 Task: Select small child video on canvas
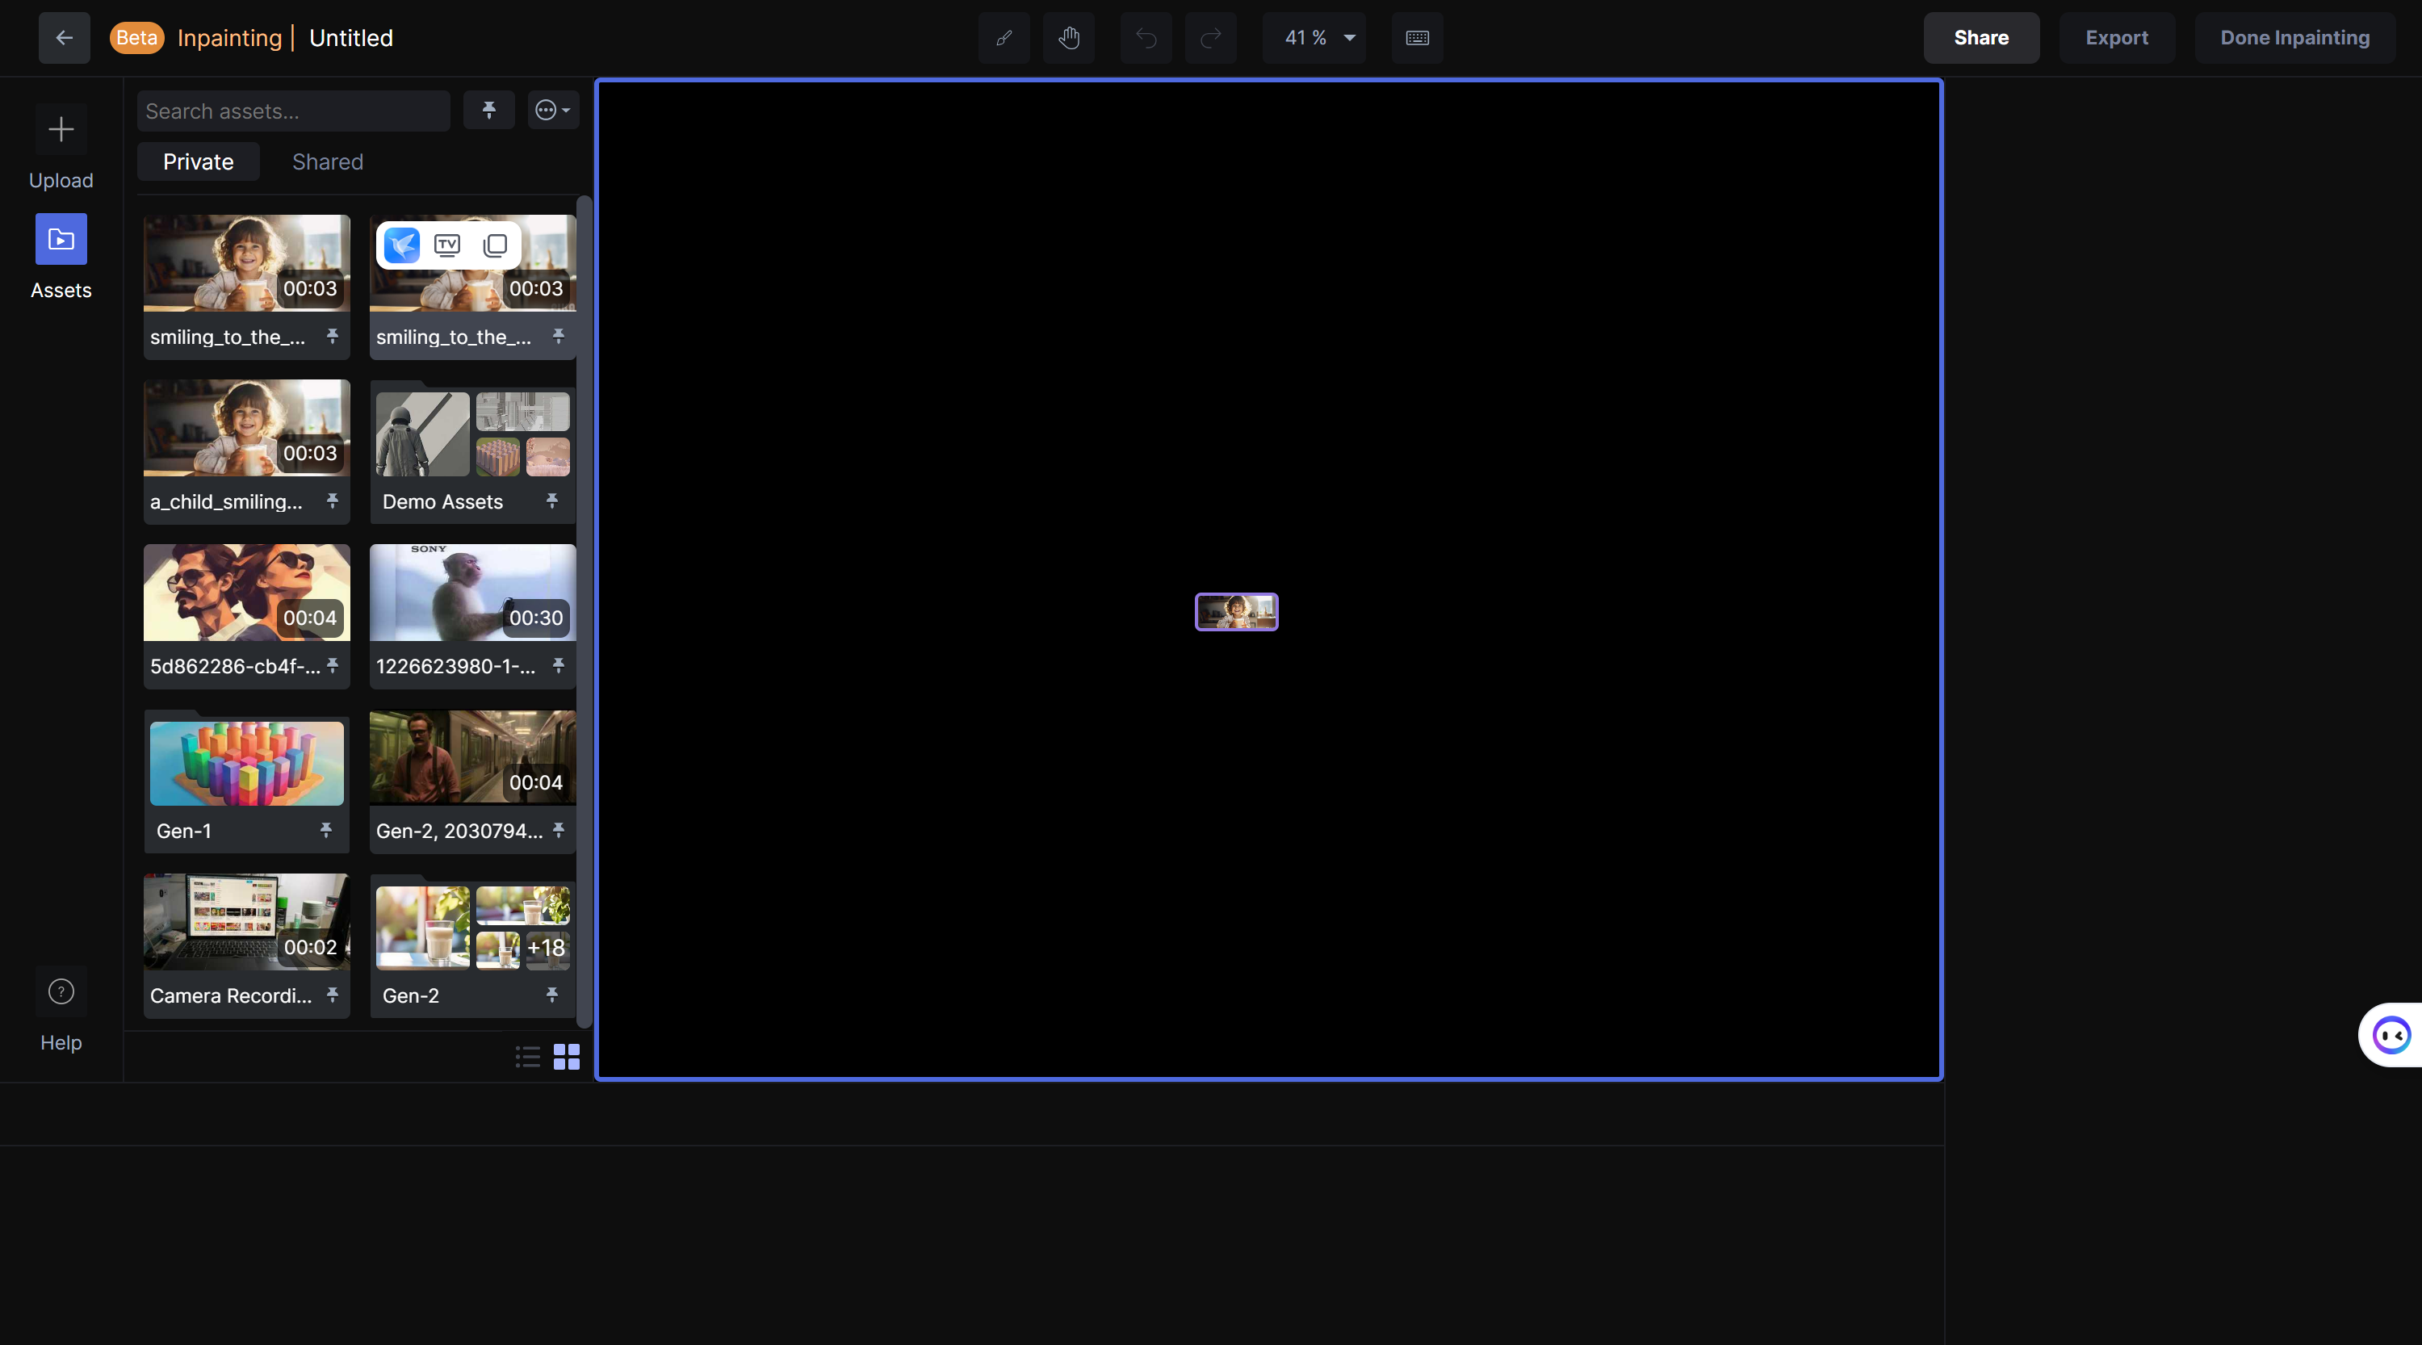1236,612
